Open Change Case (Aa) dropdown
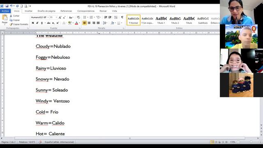 [x=71, y=17]
